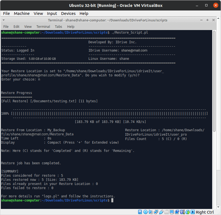Open the Terminal Help menu
The image size is (221, 215).
pyautogui.click(x=71, y=26)
